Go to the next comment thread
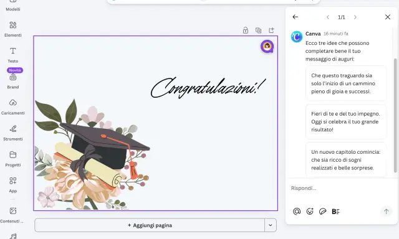Image resolution: width=399 pixels, height=239 pixels. [355, 17]
